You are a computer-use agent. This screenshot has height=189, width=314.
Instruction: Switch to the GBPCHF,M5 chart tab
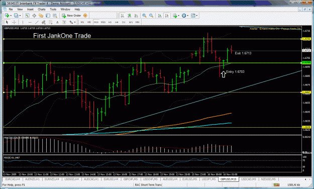tap(131, 179)
